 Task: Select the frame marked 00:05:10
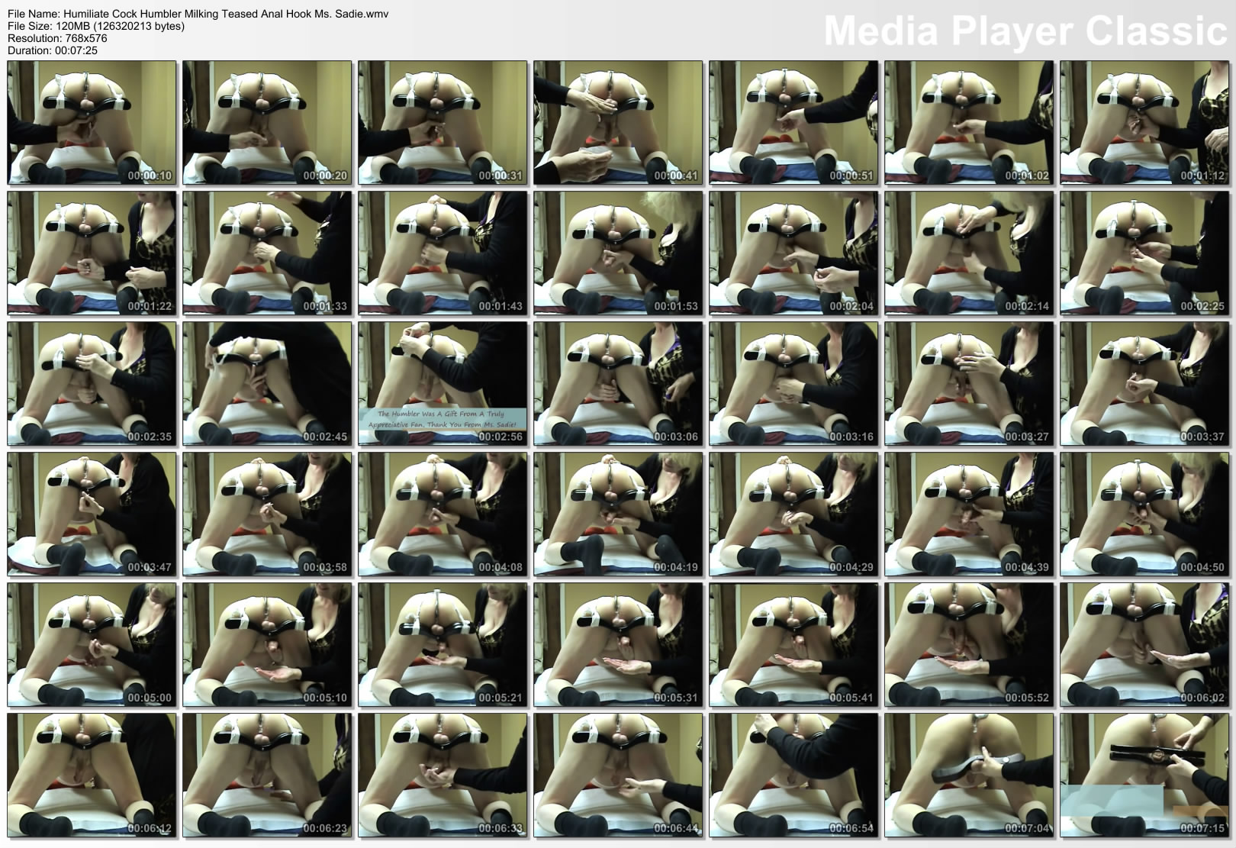pyautogui.click(x=267, y=645)
